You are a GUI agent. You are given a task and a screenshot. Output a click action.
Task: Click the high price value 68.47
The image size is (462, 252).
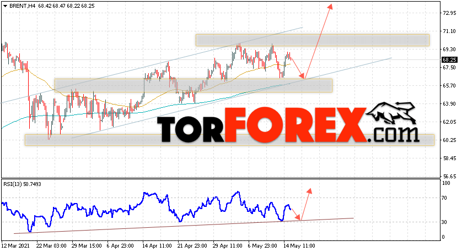pos(59,6)
